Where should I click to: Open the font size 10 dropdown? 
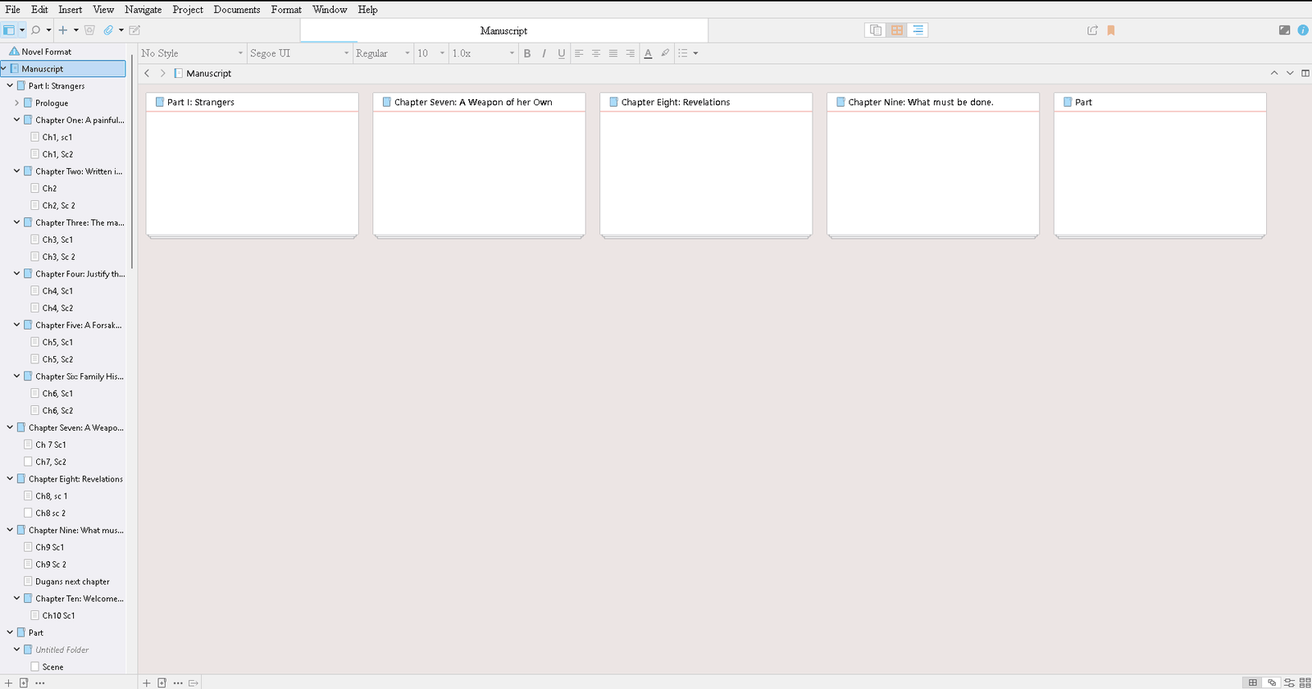pyautogui.click(x=430, y=53)
